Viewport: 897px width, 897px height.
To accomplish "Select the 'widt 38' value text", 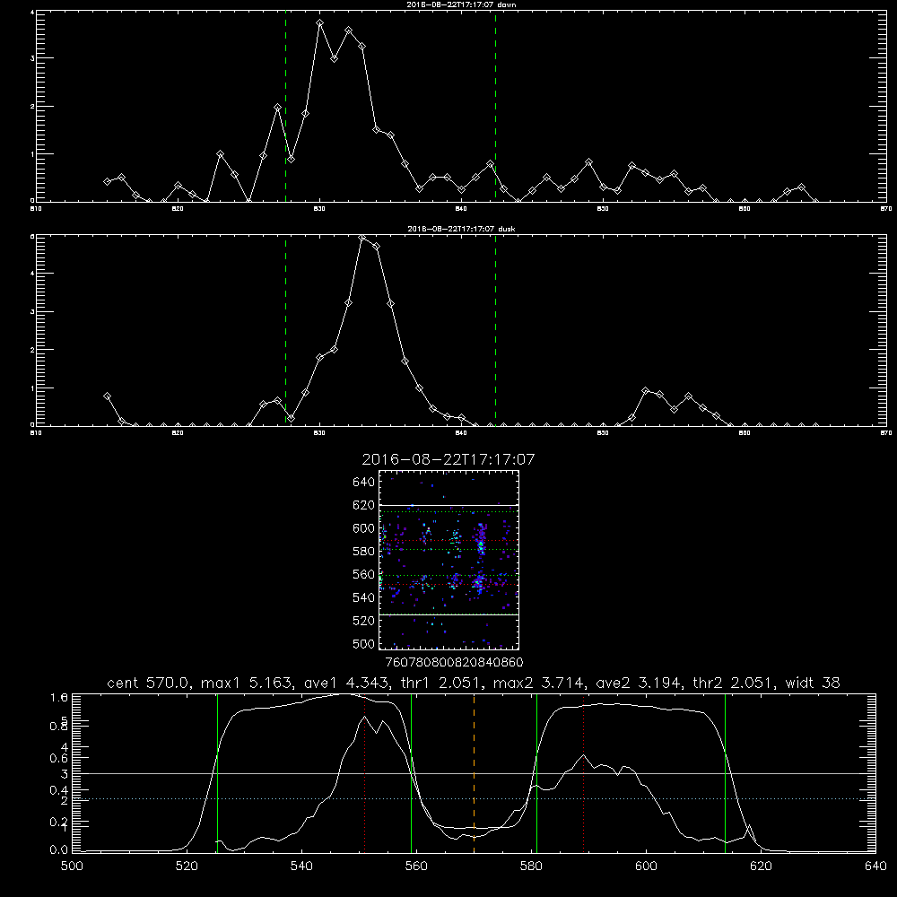I will tap(813, 683).
